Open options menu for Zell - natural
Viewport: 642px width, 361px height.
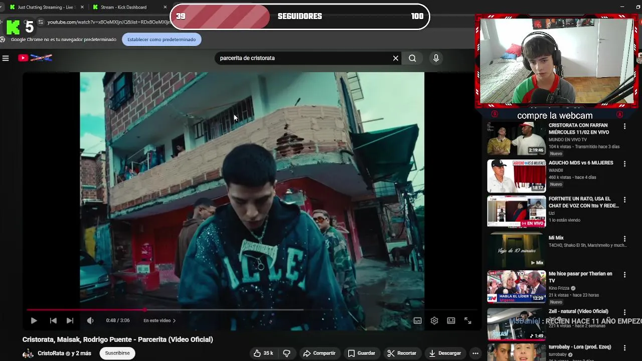tap(624, 312)
